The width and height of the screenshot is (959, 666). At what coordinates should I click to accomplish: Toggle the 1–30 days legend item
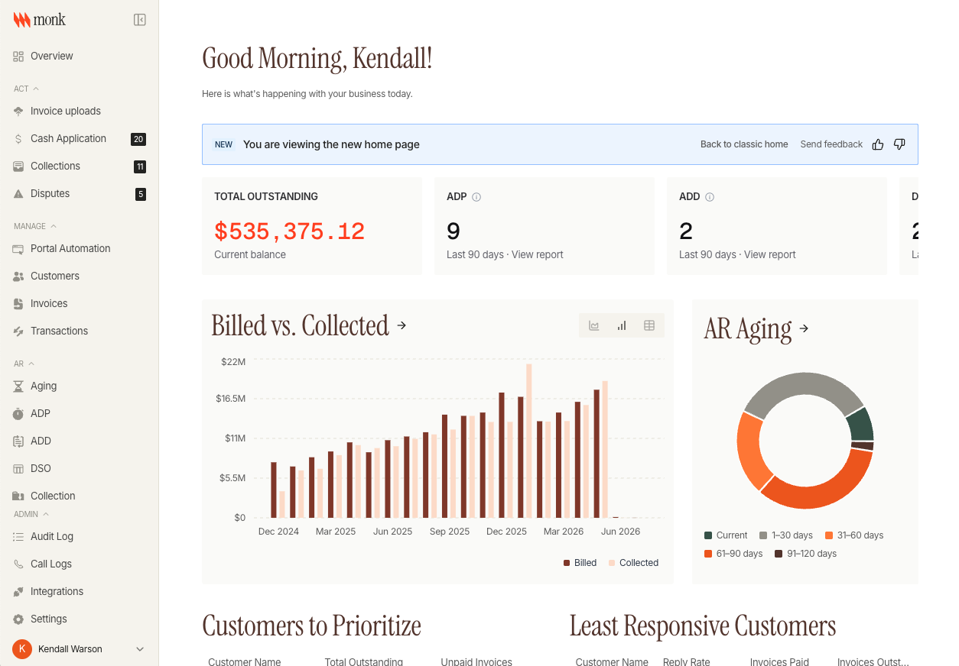pyautogui.click(x=785, y=535)
